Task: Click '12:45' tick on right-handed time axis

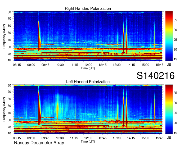Action: 102,65
